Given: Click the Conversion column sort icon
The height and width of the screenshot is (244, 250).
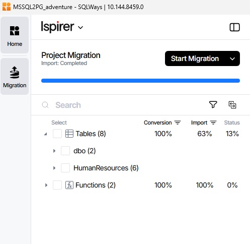Looking at the screenshot, I should 178,123.
